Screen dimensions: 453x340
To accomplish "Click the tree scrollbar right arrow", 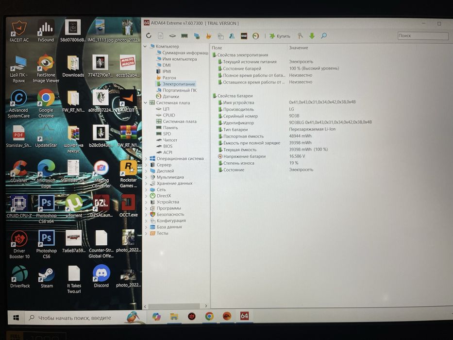I will click(x=206, y=306).
